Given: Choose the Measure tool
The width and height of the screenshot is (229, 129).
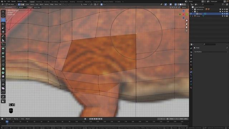Looking at the screenshot, I should pos(3,40).
